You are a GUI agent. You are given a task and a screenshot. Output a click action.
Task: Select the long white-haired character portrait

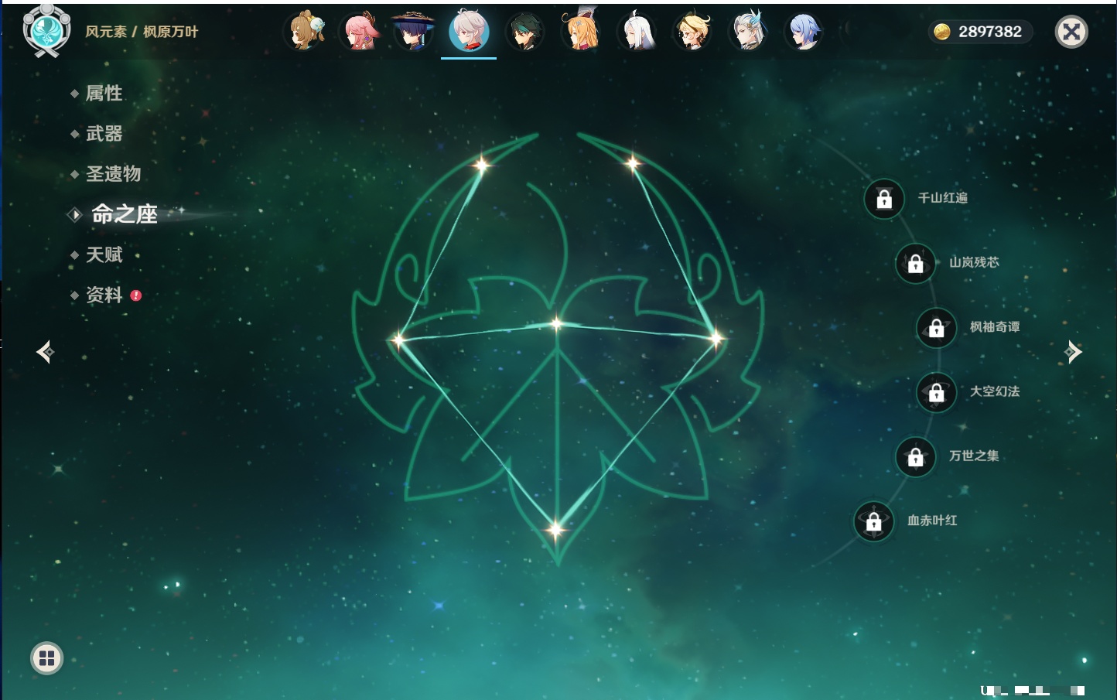point(637,32)
